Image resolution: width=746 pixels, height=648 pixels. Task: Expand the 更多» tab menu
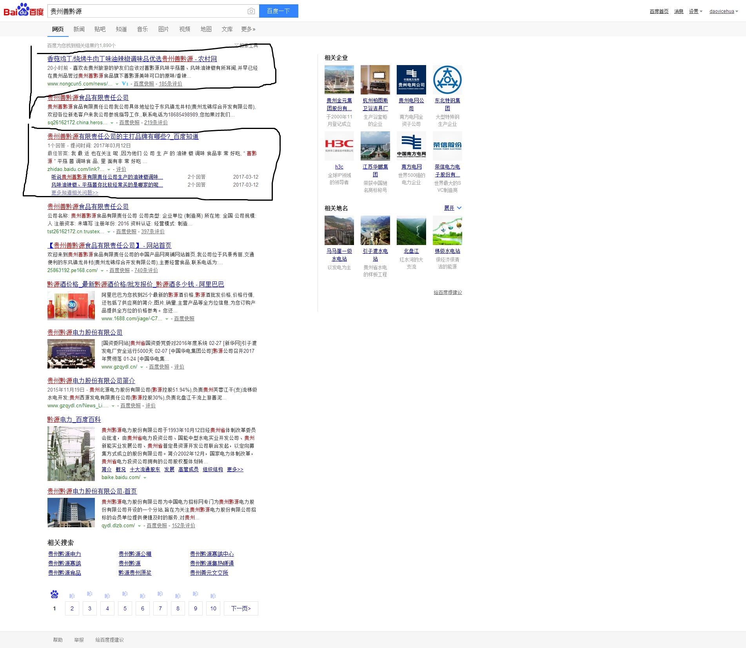[248, 29]
